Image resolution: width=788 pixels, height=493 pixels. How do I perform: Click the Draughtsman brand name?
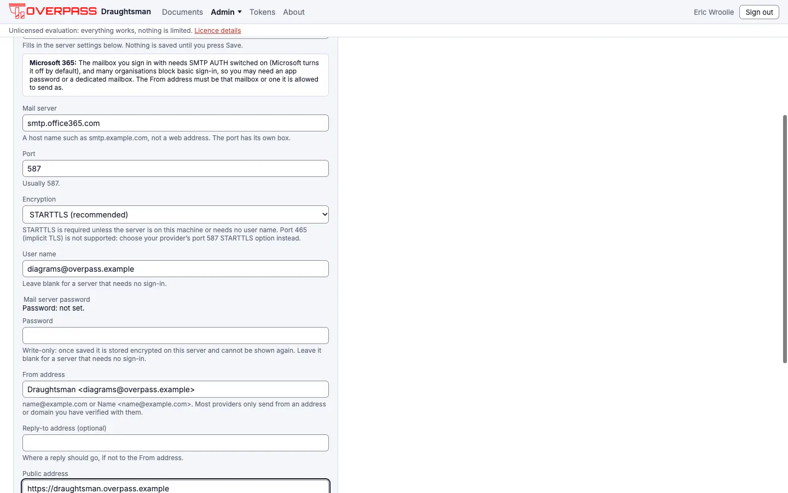click(126, 12)
